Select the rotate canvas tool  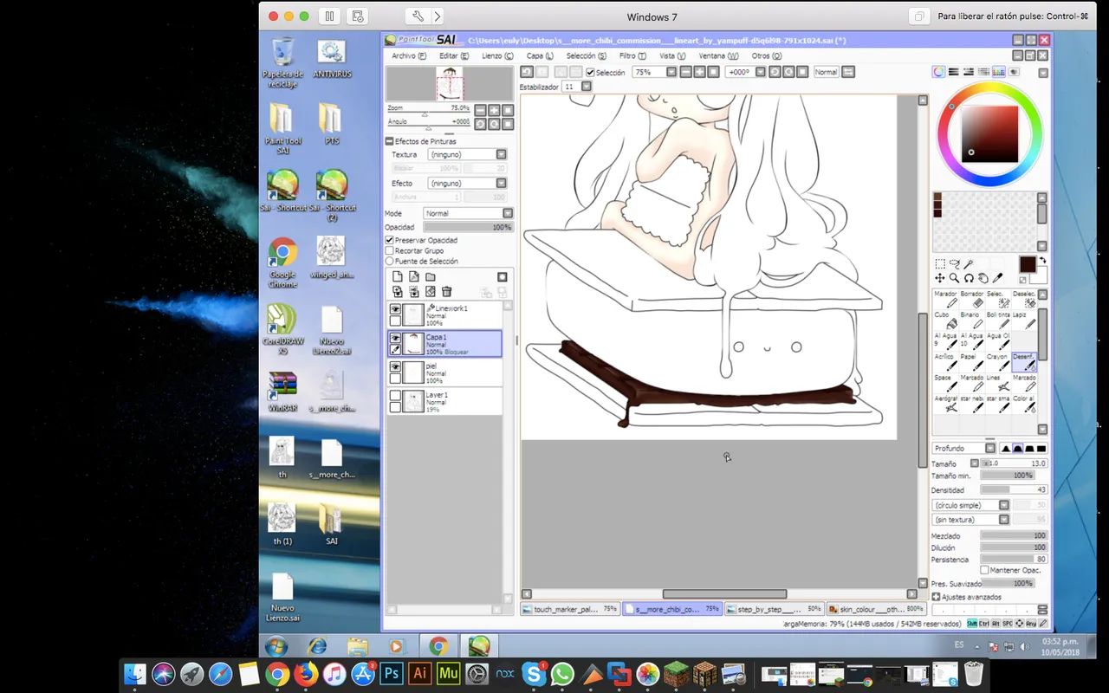coord(969,278)
